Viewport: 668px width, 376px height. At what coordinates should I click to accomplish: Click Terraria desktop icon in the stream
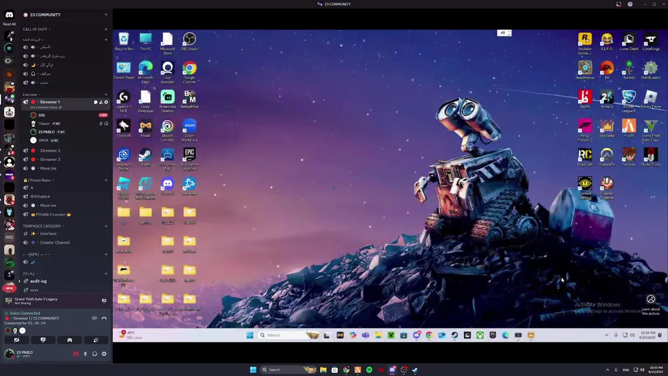[629, 70]
